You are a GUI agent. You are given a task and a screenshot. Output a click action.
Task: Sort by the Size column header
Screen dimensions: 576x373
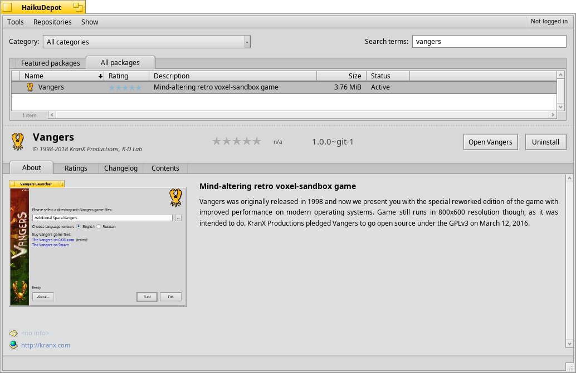341,76
